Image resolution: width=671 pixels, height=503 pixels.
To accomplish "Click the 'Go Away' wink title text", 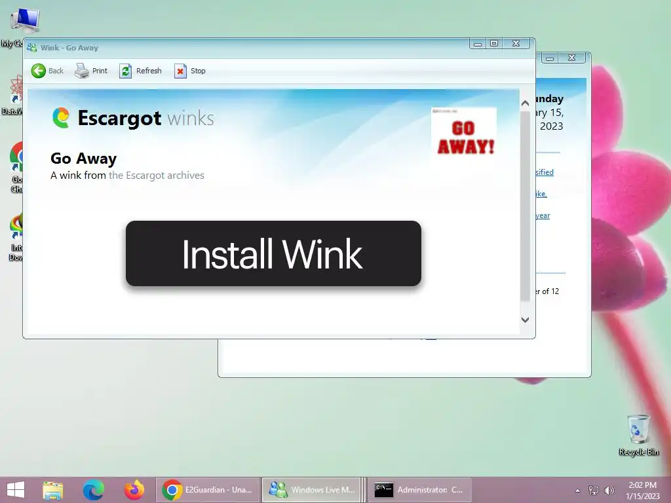I will (83, 158).
